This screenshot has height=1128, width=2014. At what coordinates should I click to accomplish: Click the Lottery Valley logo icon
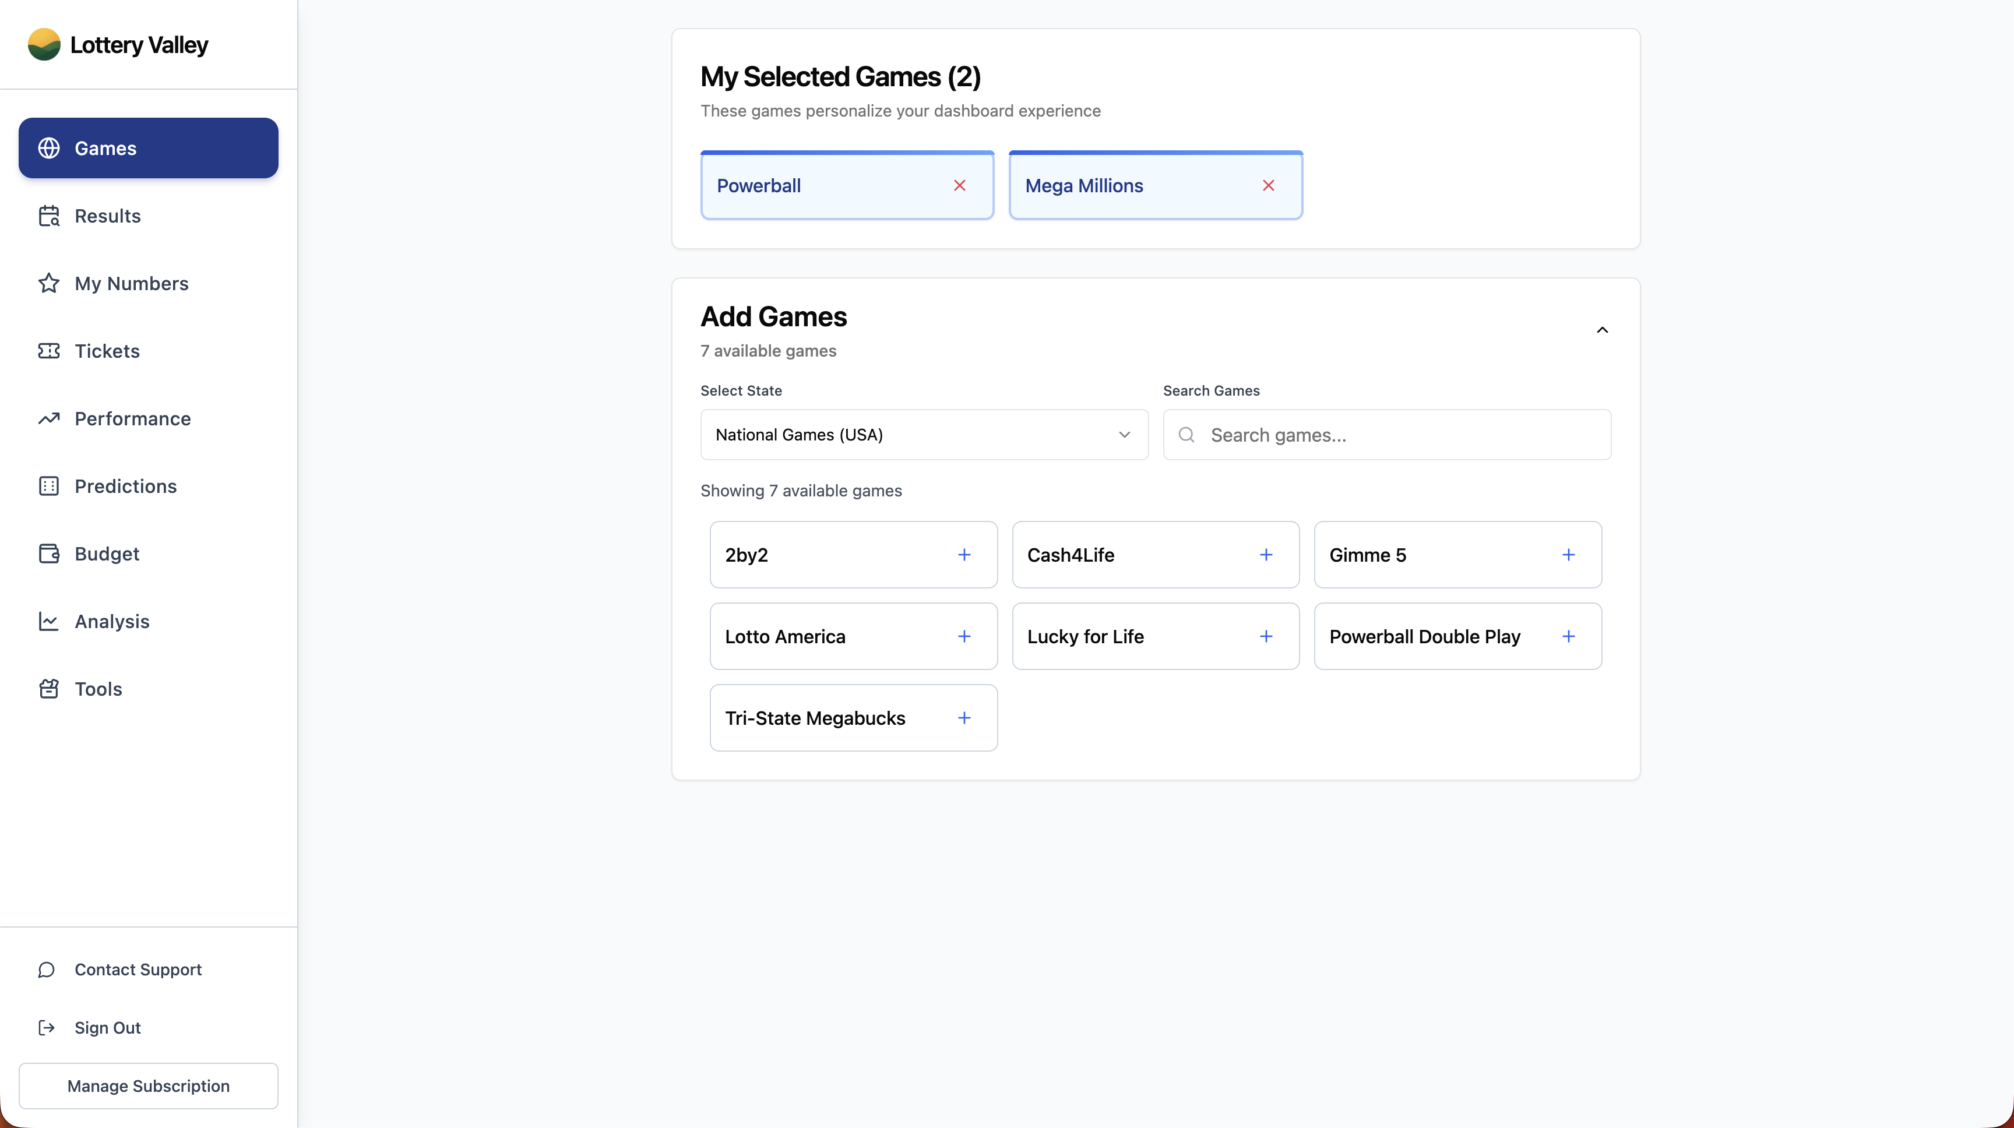coord(44,44)
